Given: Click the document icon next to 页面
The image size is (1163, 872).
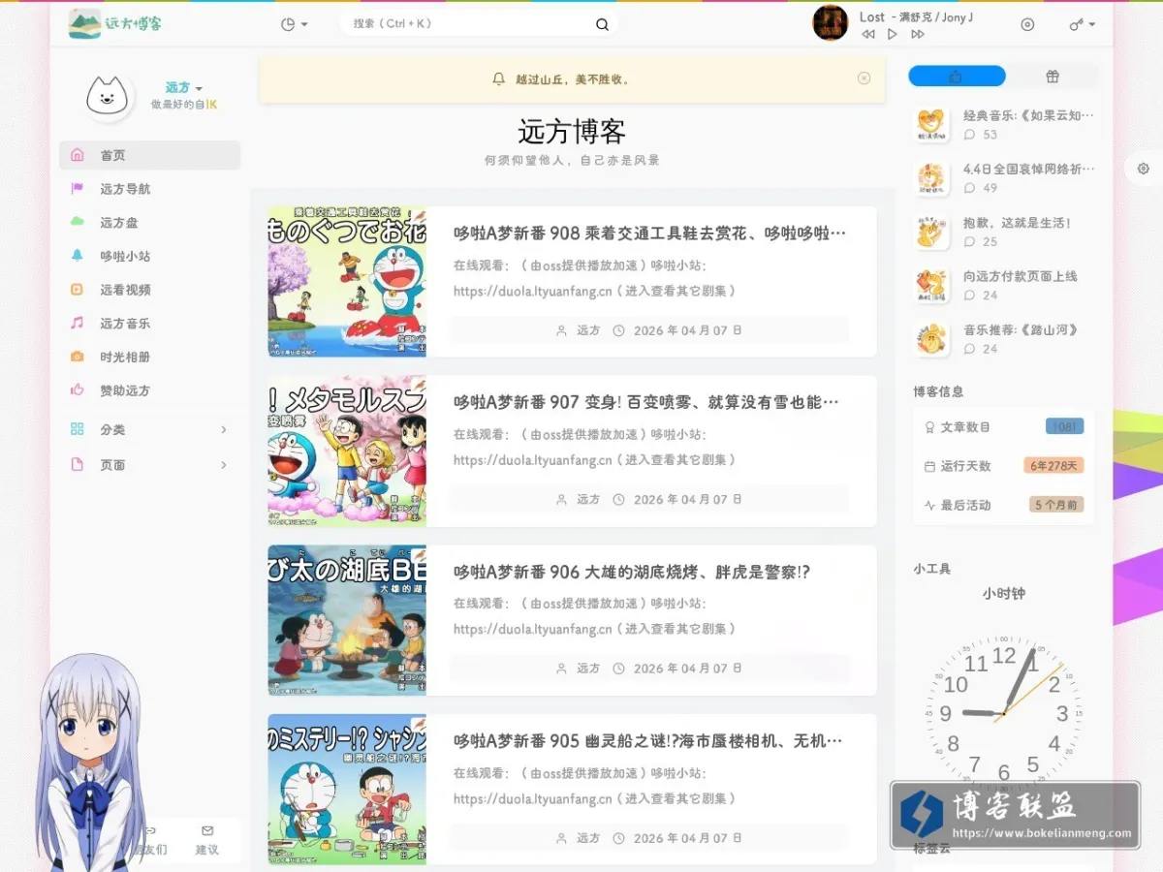Looking at the screenshot, I should tap(78, 465).
